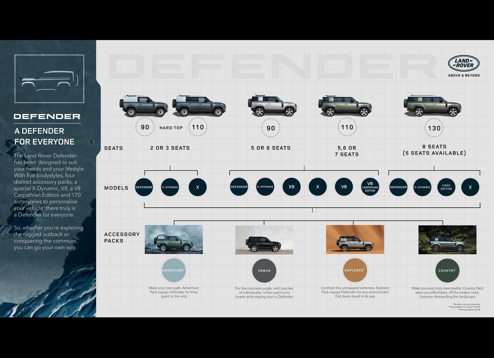Click the "Models vary by bodystyle" footnote
Image resolution: width=494 pixels, height=358 pixels.
click(467, 304)
